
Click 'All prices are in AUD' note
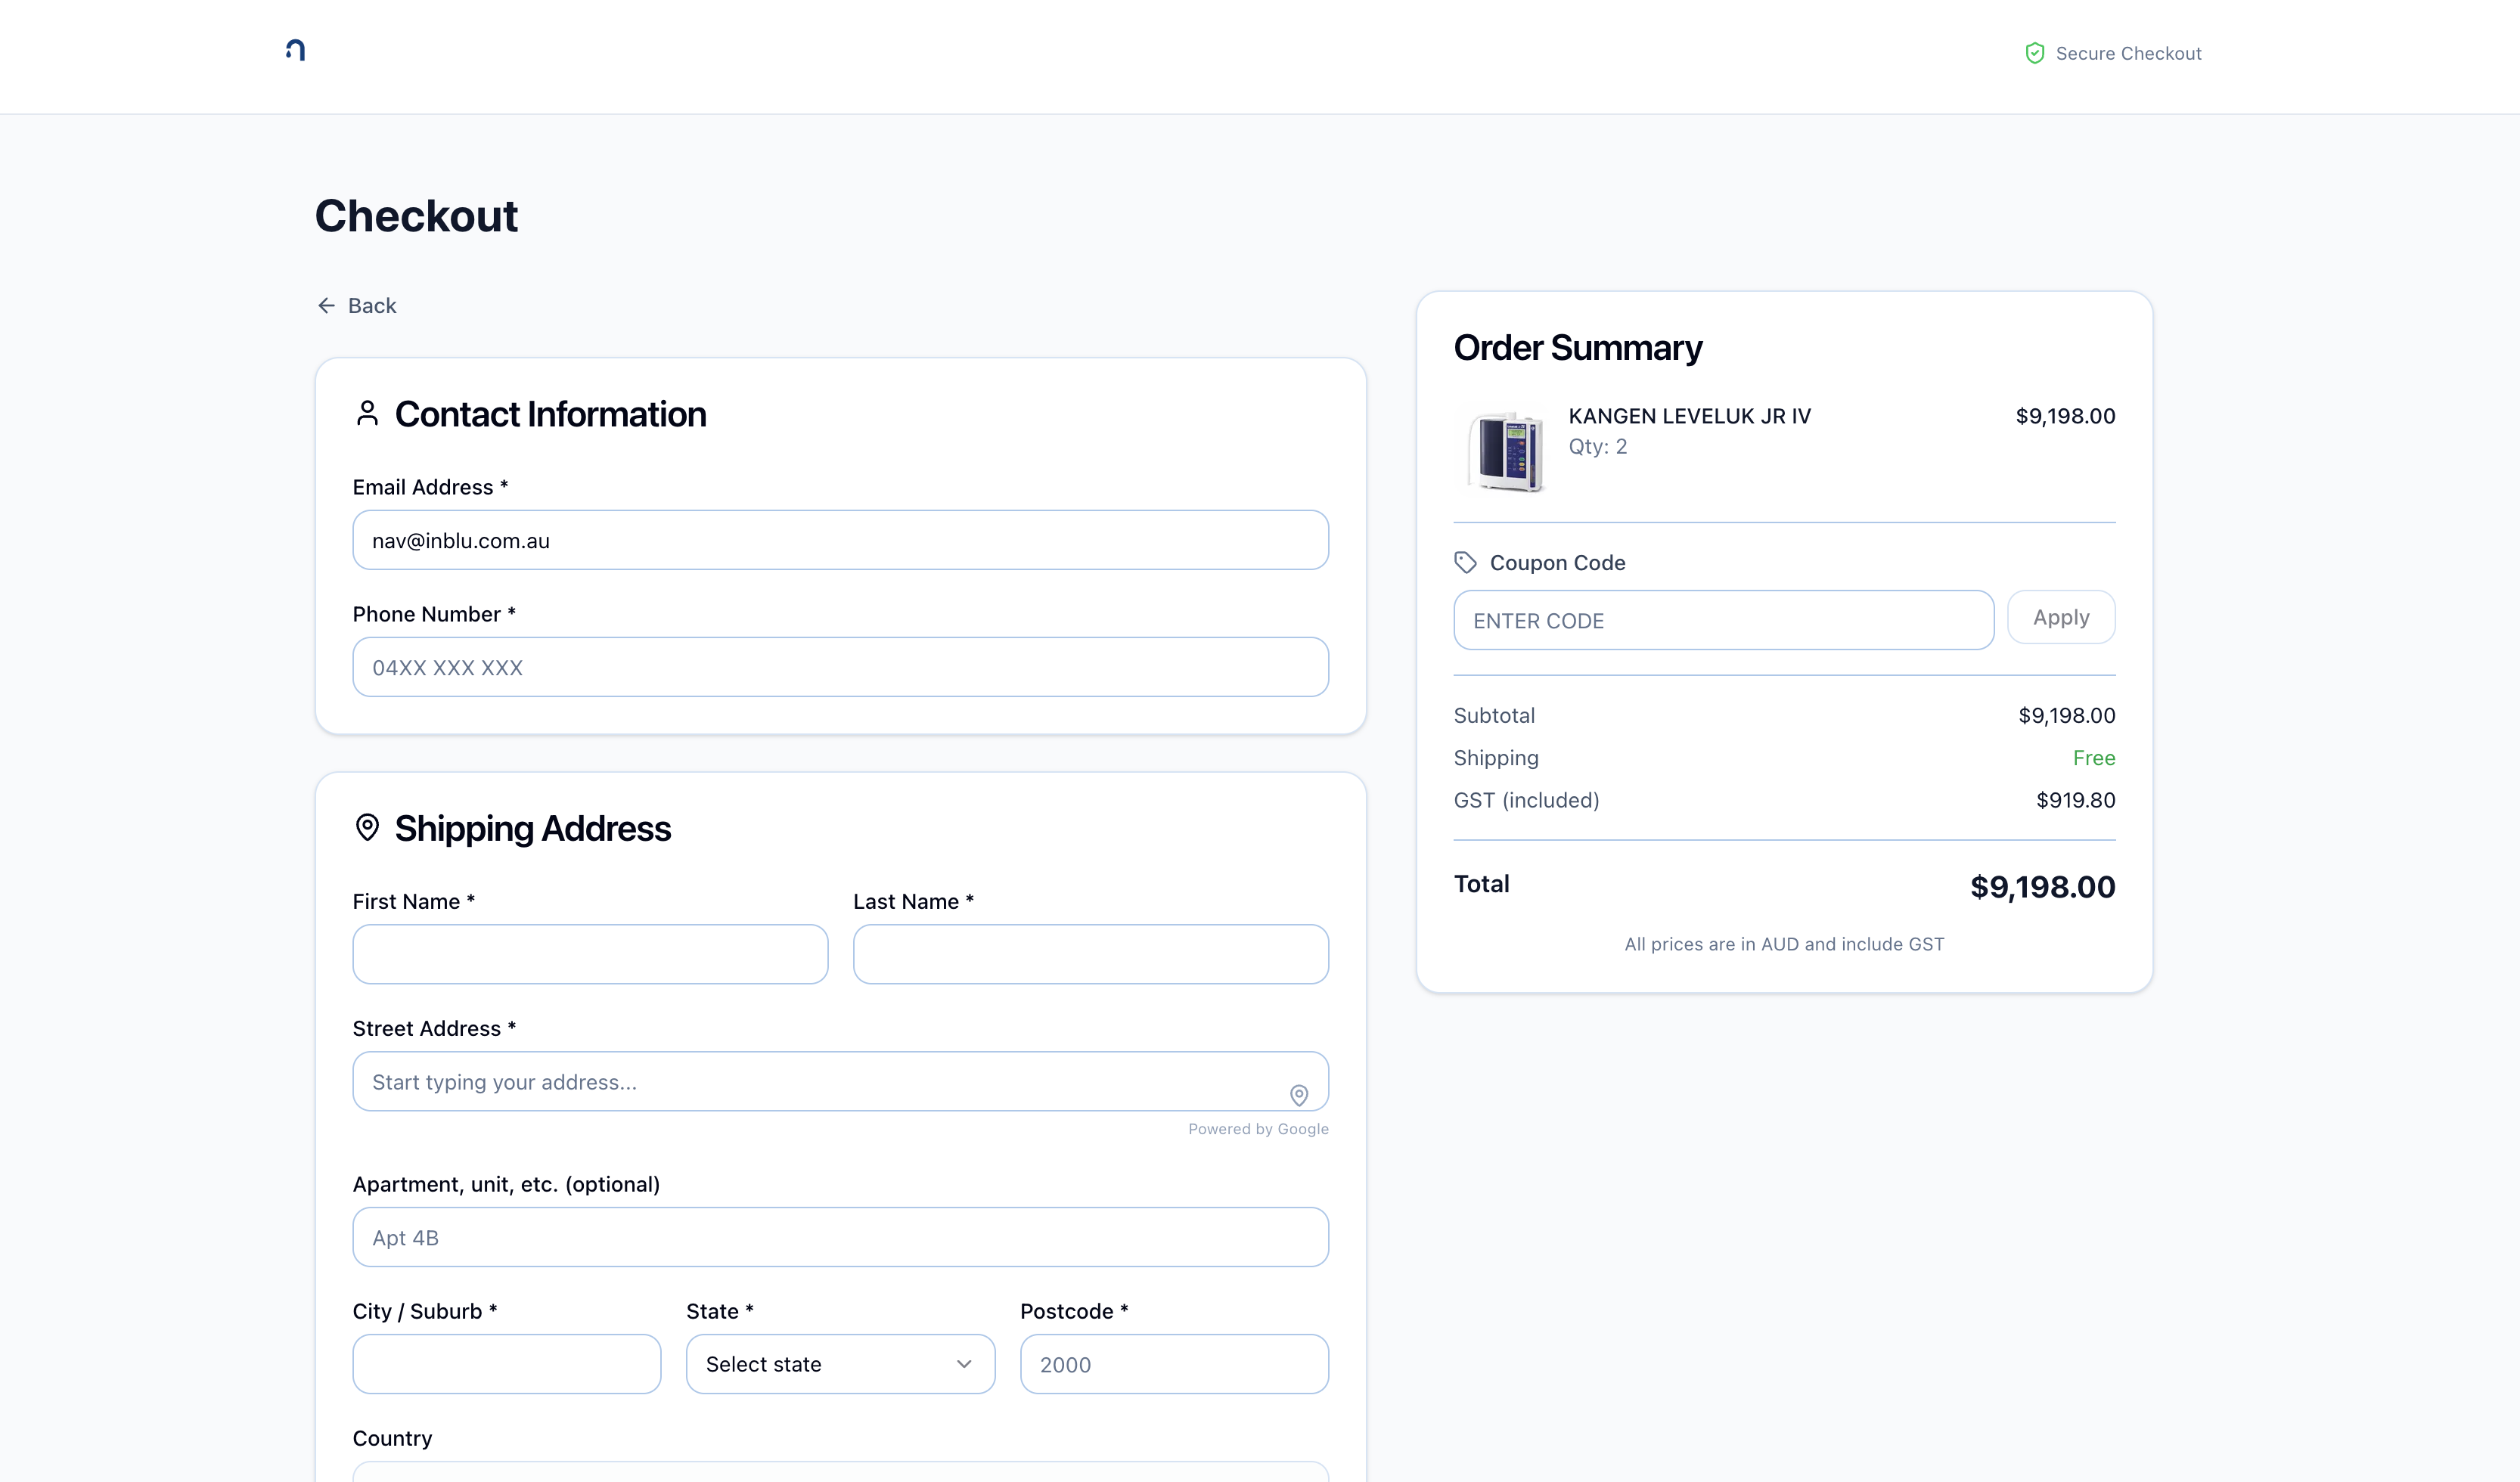(x=1784, y=943)
